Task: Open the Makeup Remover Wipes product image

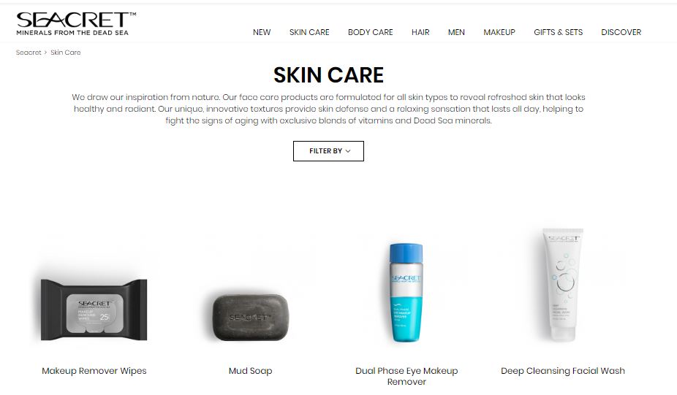Action: point(94,310)
